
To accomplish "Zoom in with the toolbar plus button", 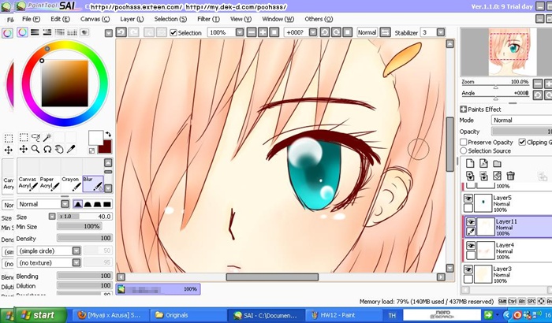I will 263,32.
